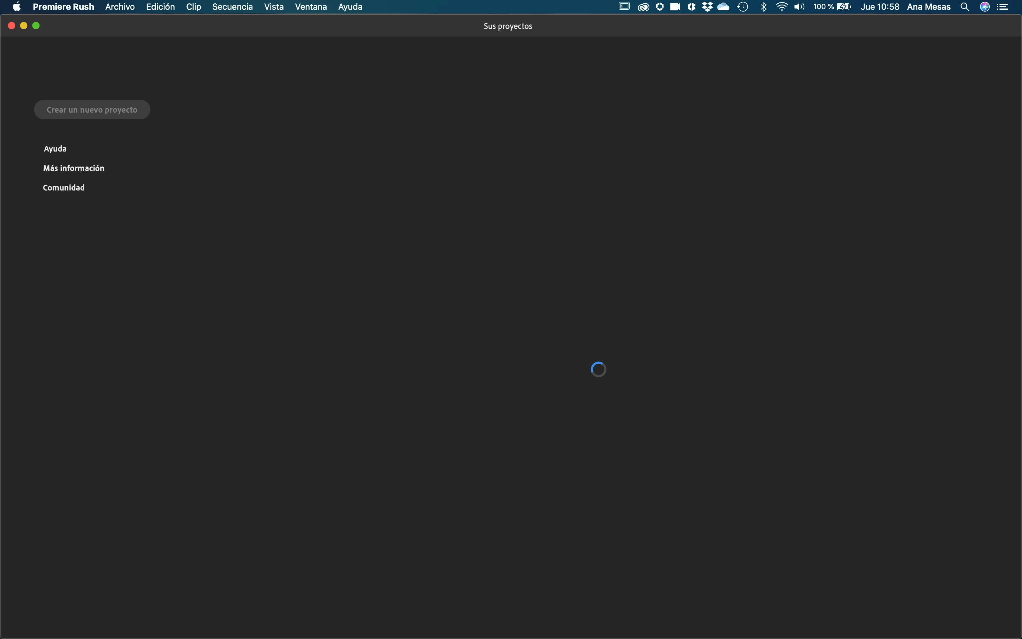This screenshot has height=639, width=1022.
Task: Open Spotlight search magnifier icon
Action: 965,7
